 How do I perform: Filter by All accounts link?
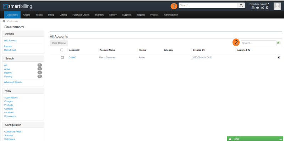(x=5, y=65)
